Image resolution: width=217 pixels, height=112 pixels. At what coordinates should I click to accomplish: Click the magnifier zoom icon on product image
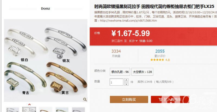[x=85, y=99]
